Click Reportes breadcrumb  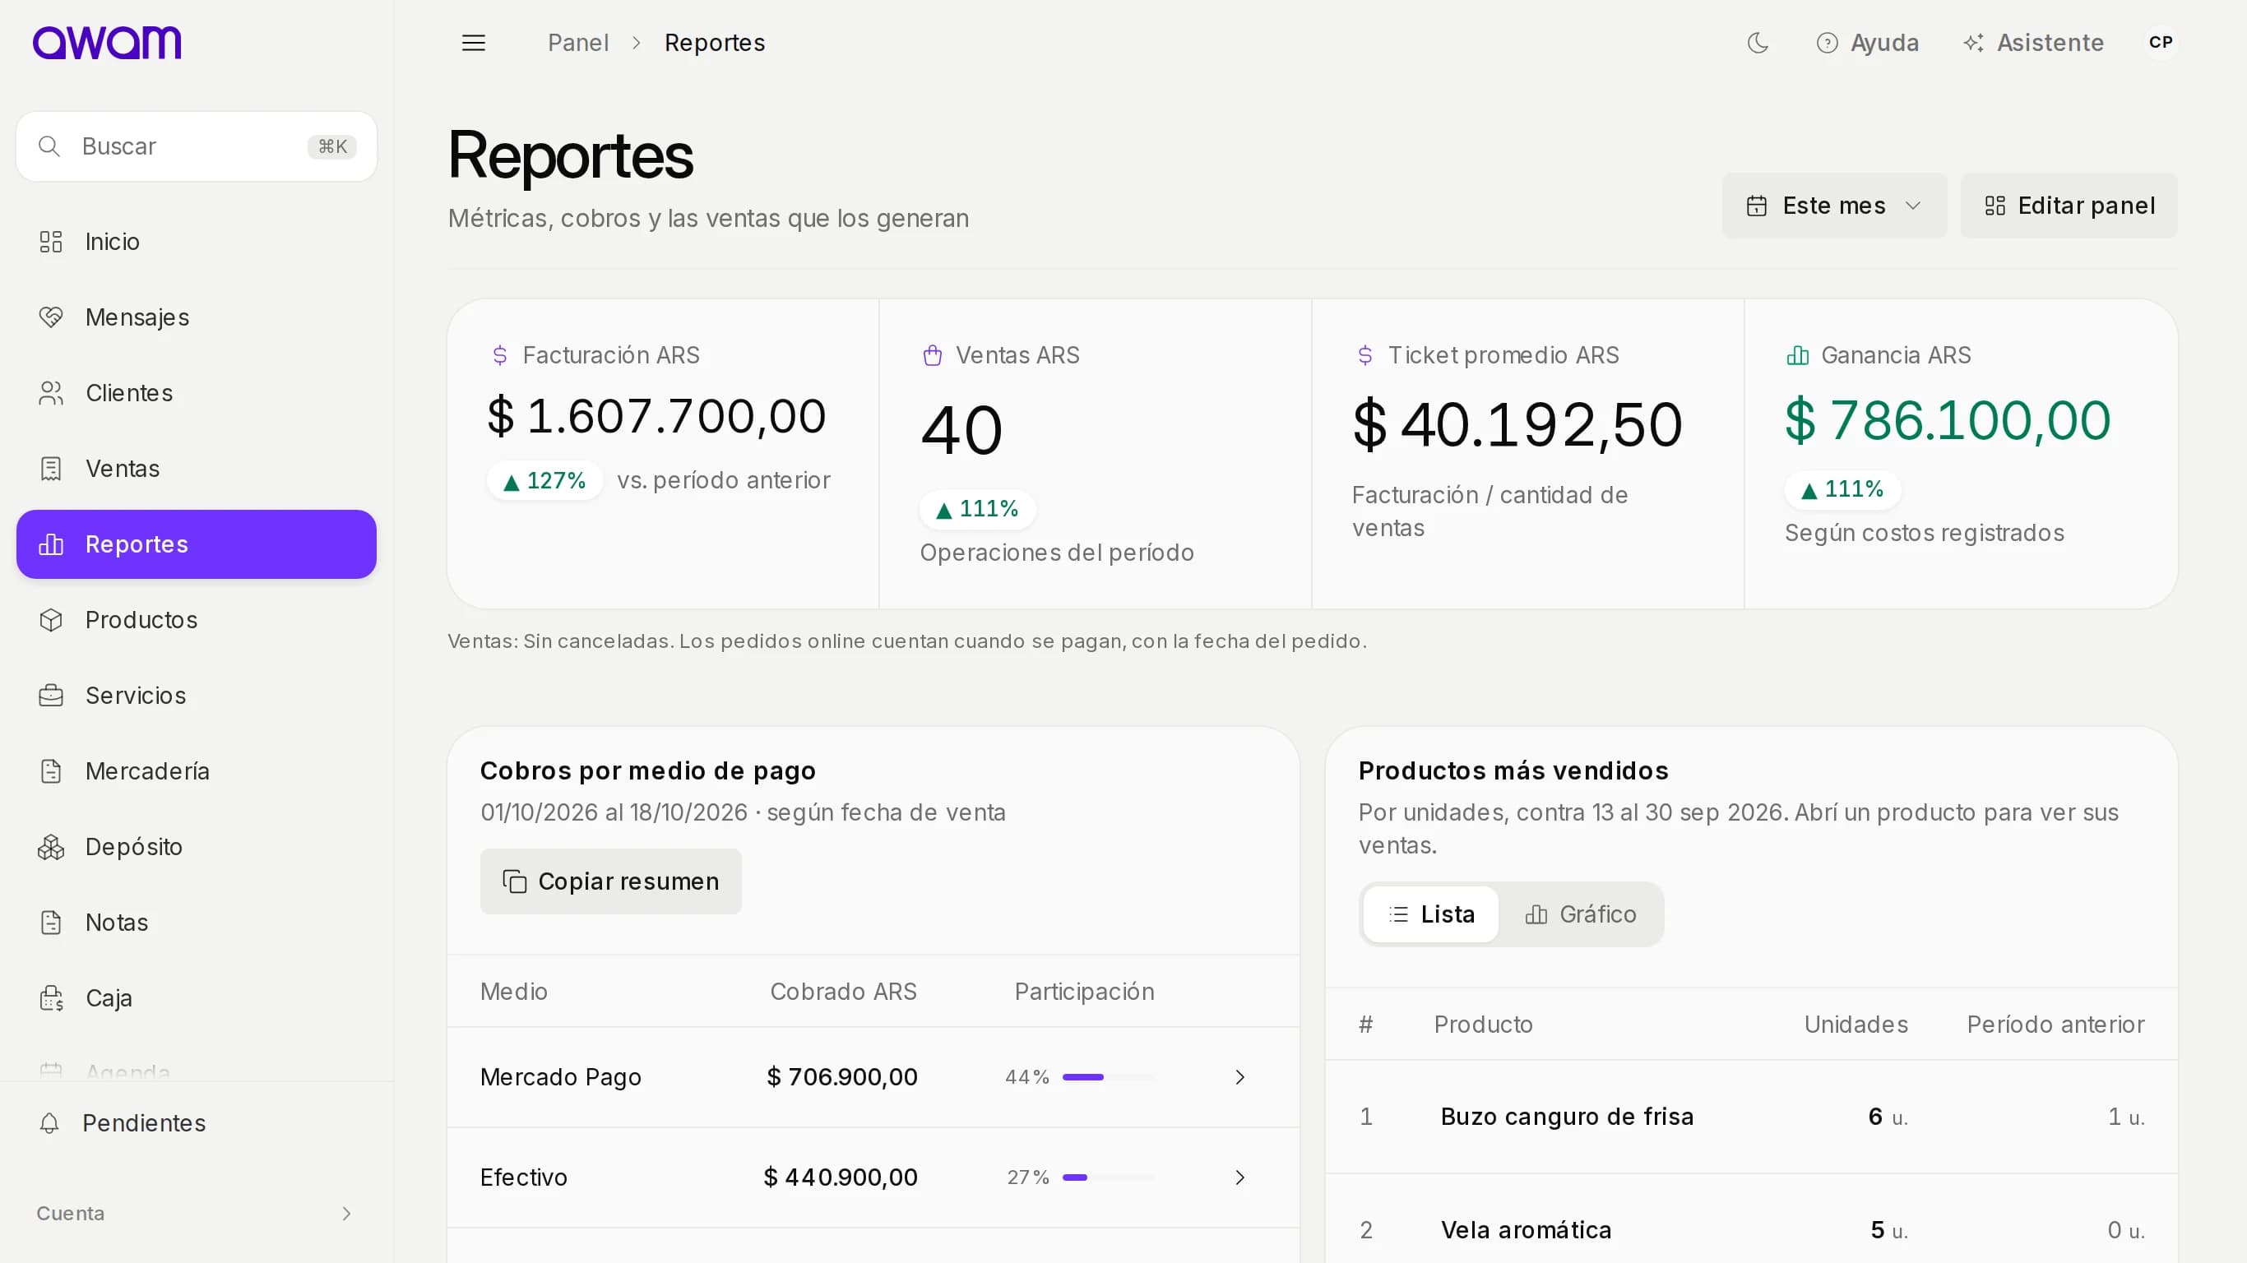pyautogui.click(x=715, y=43)
